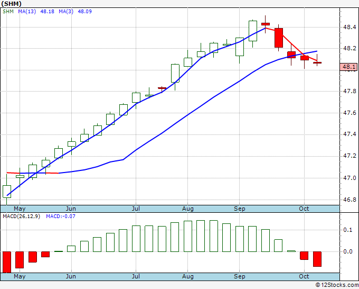This screenshot has height=289, width=359.
Task: Click the 0.1 label on the MACD axis
Action: (348, 230)
